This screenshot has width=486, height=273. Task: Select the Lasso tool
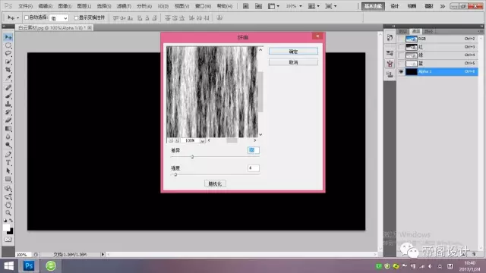click(x=8, y=54)
